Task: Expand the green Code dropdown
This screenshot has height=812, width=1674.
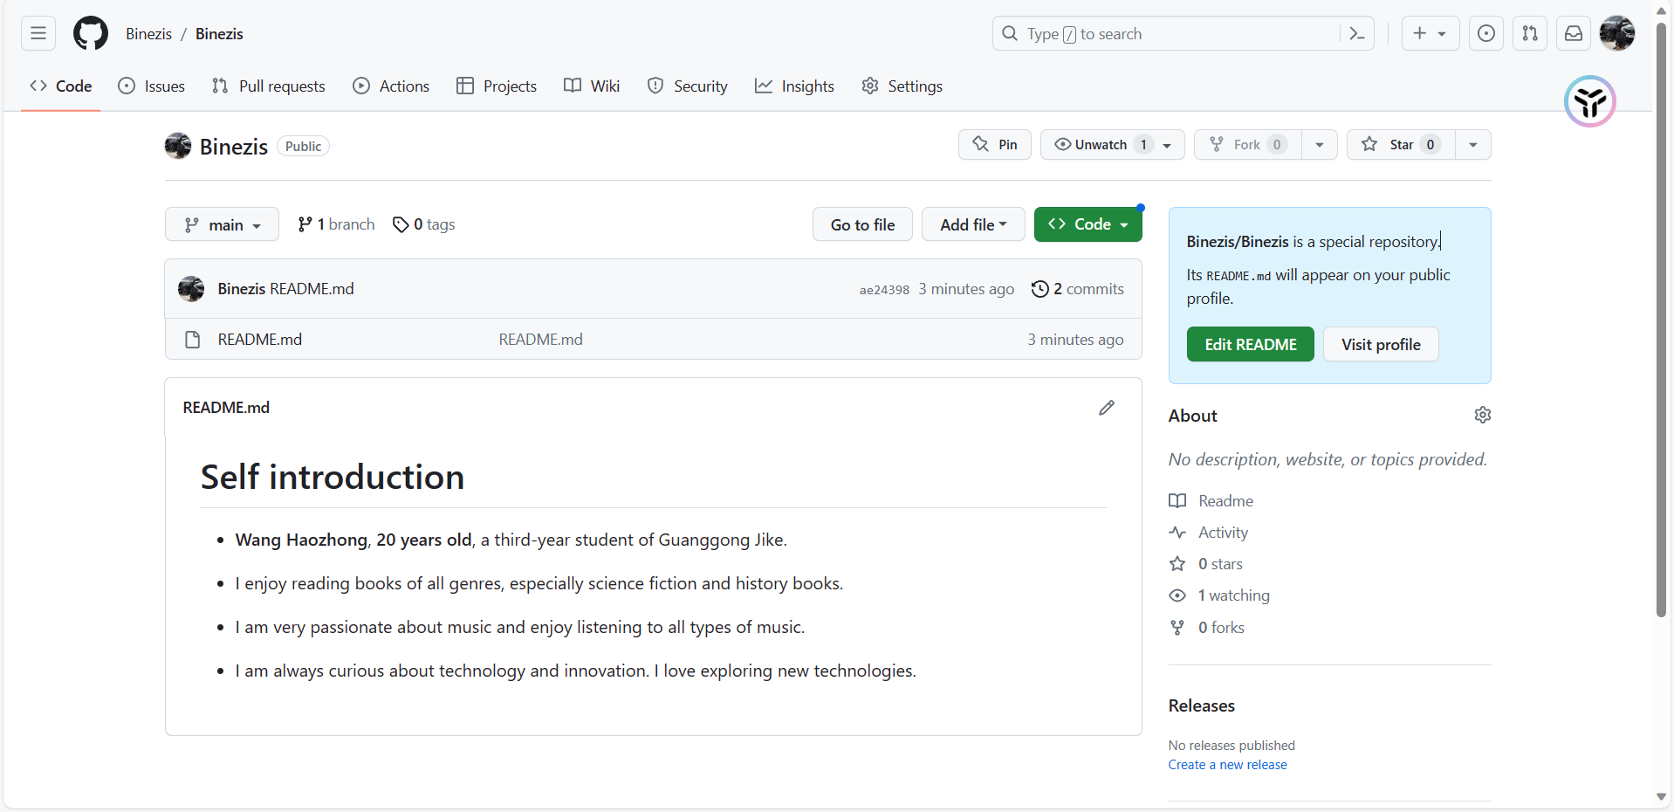Action: [x=1087, y=225]
